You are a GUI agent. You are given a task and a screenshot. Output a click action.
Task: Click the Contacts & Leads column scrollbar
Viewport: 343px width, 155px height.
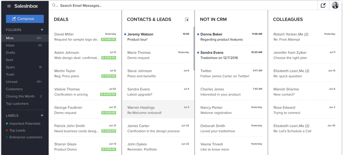(x=194, y=49)
